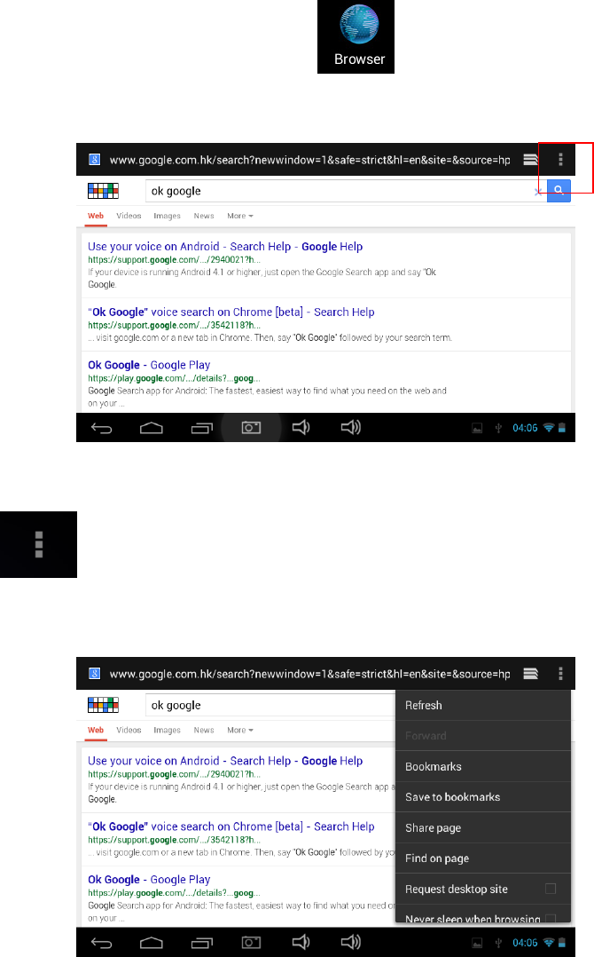The height and width of the screenshot is (957, 594).
Task: Tick the Request desktop site checkbox
Action: pyautogui.click(x=551, y=889)
